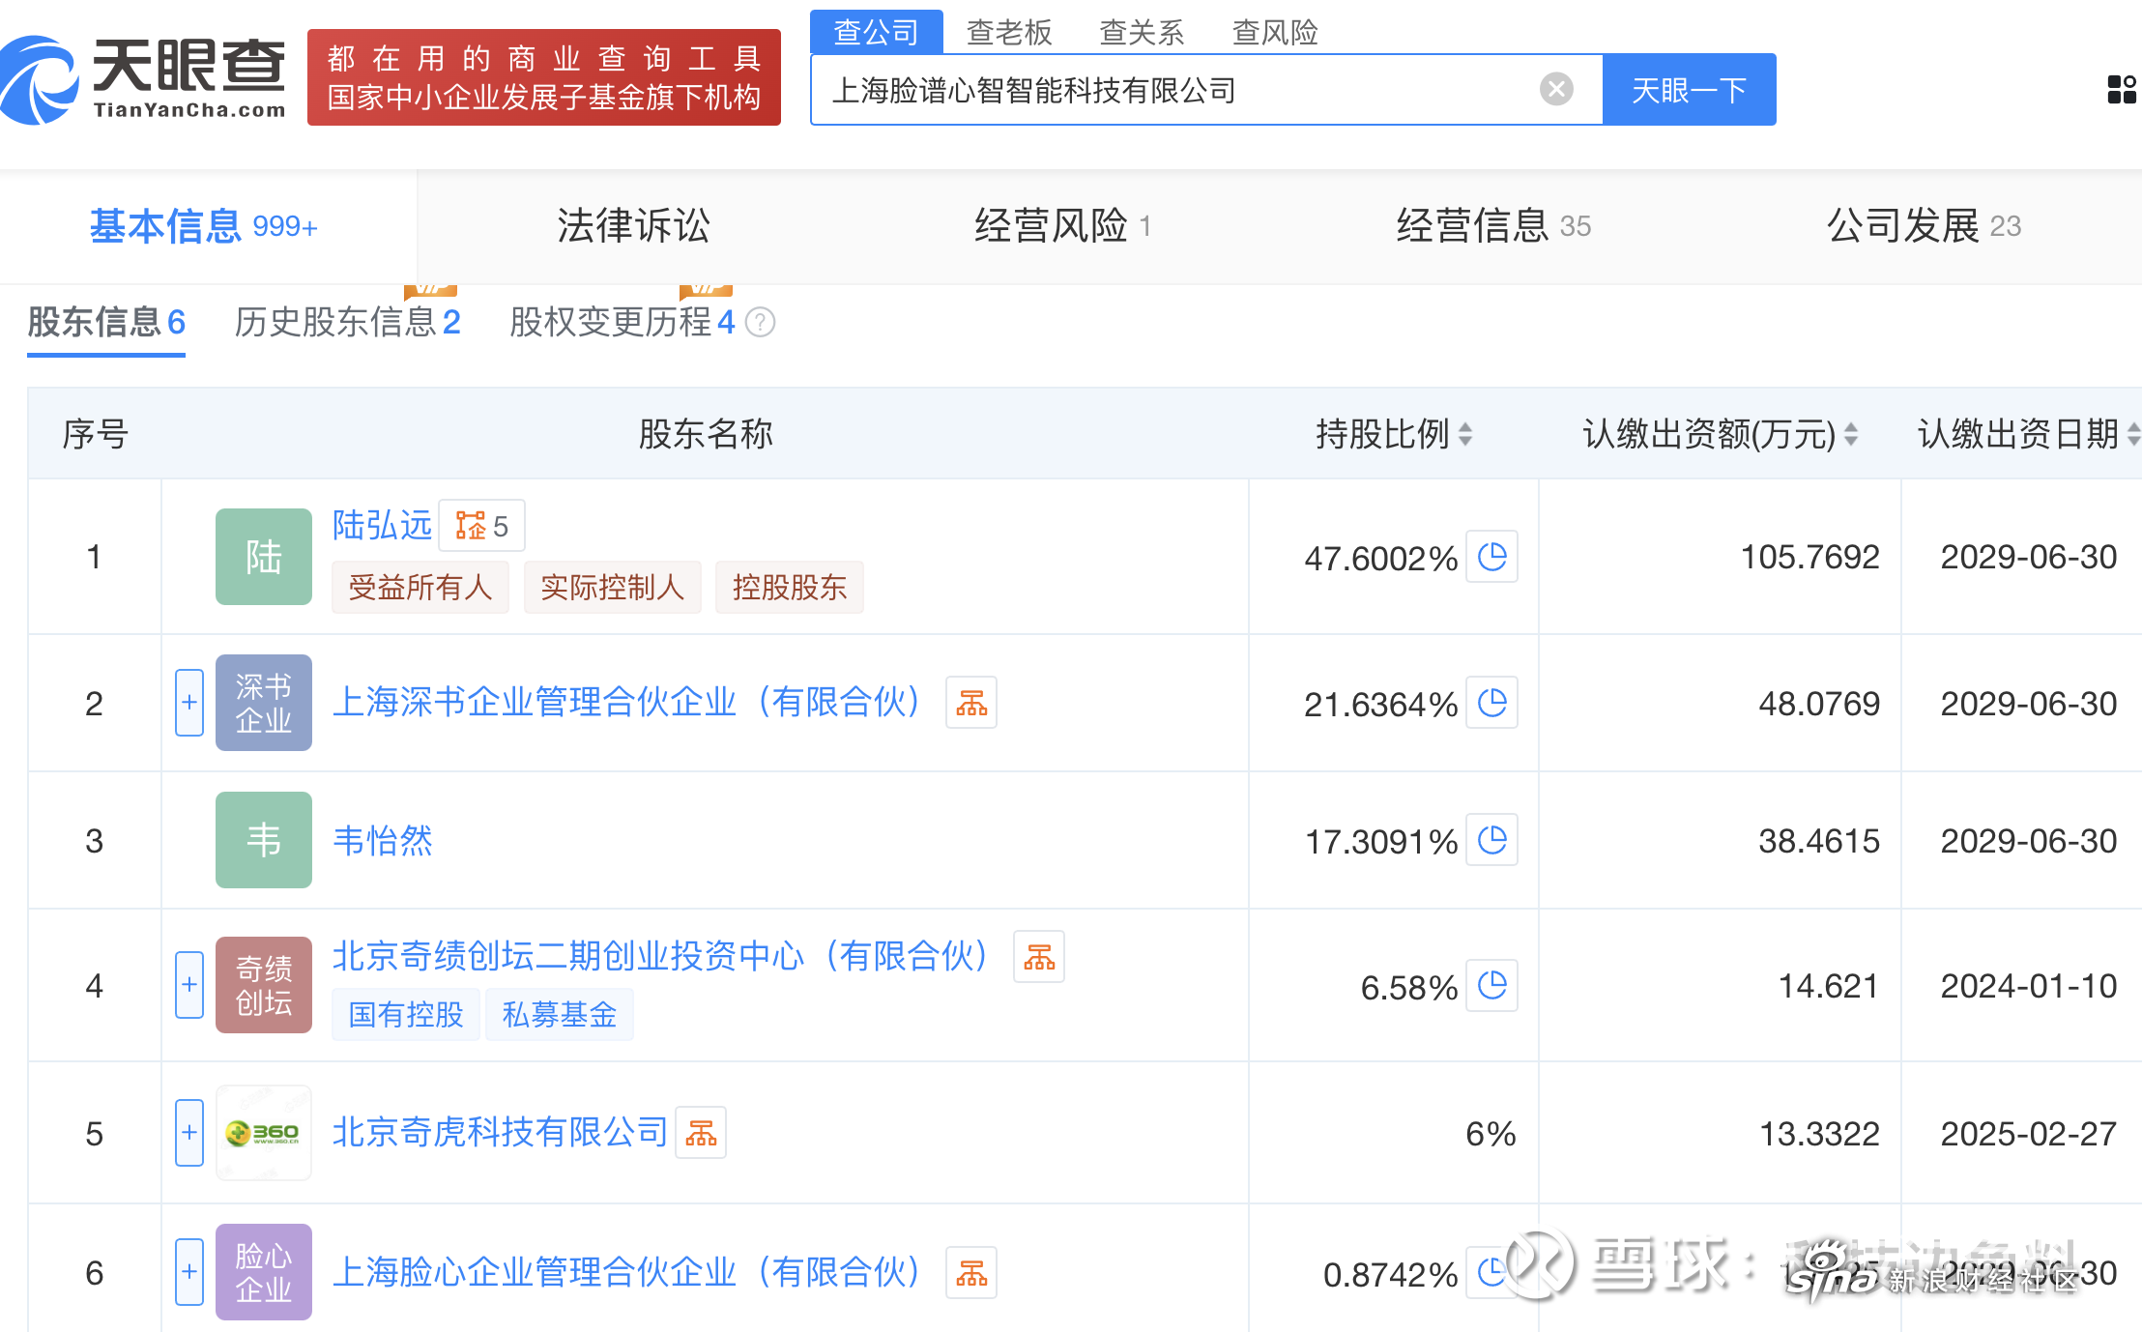Open shareholder link 韦怡然
2142x1332 pixels.
click(x=382, y=840)
